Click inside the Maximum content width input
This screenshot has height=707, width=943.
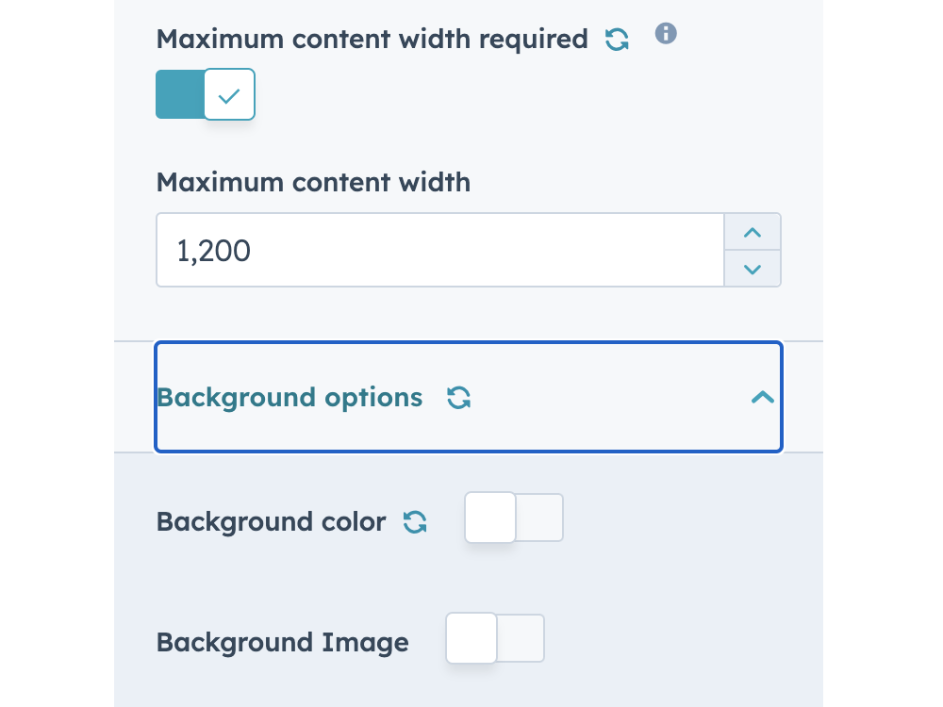[x=439, y=250]
